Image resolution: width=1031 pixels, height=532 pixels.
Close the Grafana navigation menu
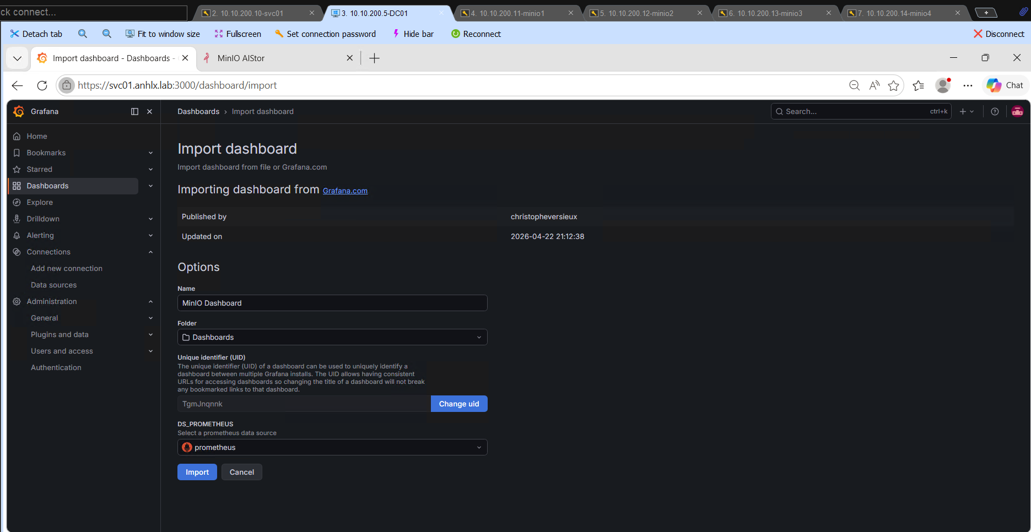[149, 111]
